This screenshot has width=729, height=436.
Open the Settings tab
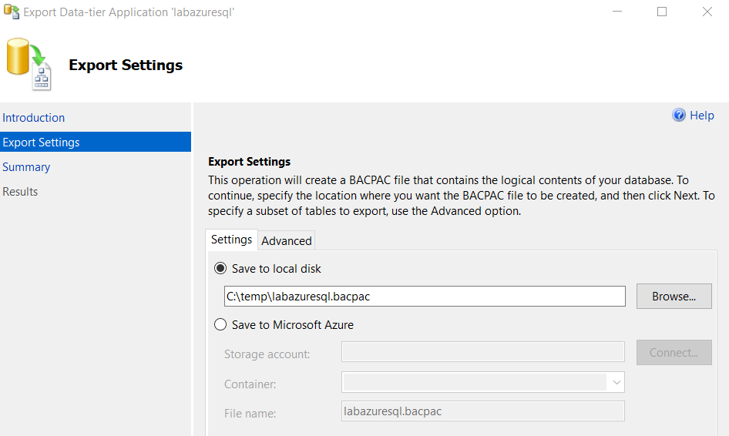tap(231, 240)
